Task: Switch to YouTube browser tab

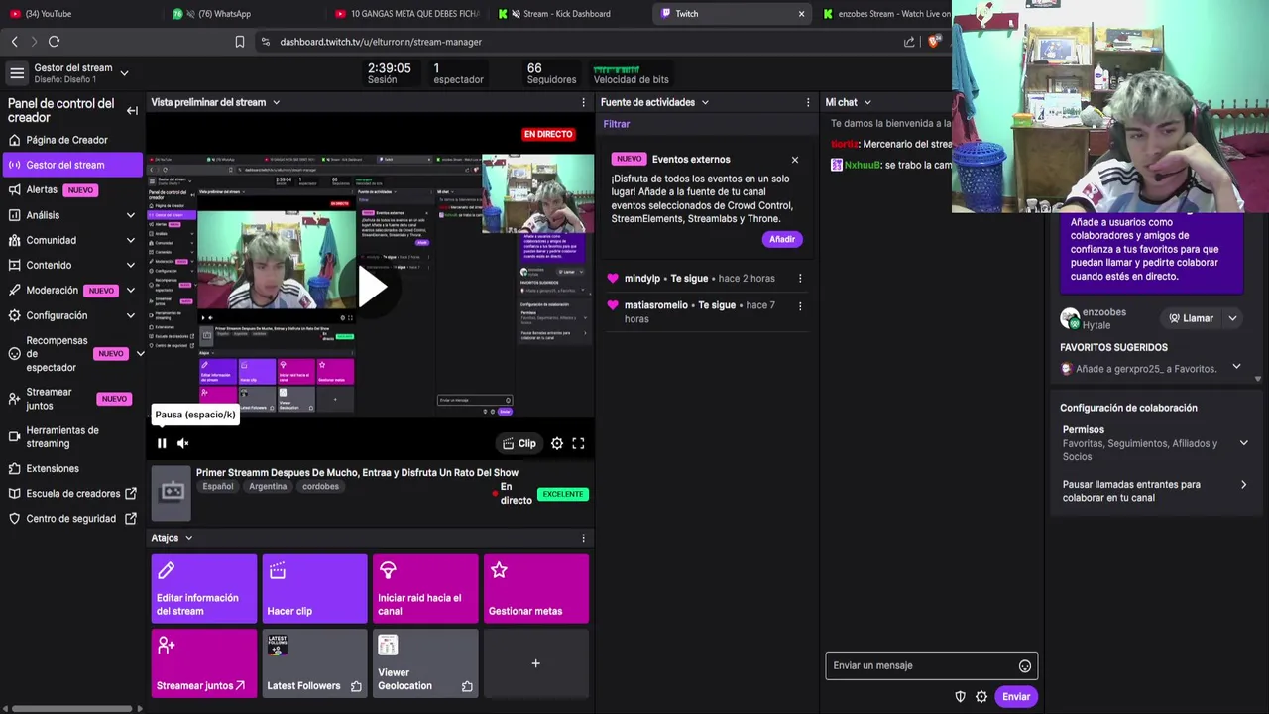Action: (79, 14)
